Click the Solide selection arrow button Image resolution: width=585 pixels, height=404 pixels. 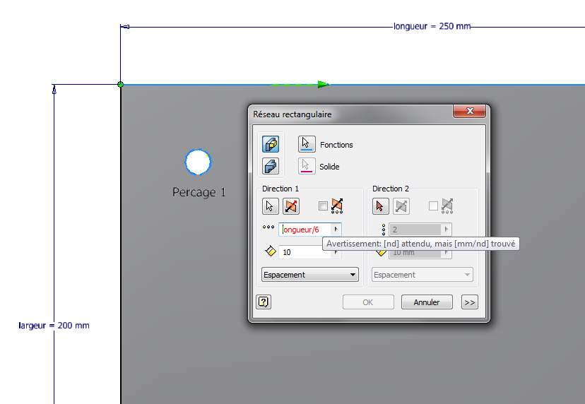click(x=307, y=167)
